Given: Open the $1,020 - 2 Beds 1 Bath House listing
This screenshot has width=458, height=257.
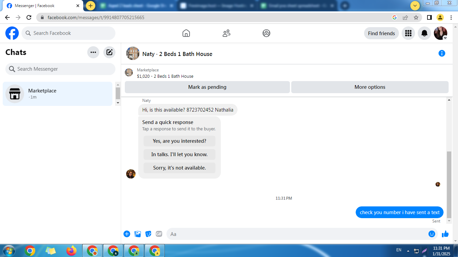Looking at the screenshot, I should click(165, 76).
